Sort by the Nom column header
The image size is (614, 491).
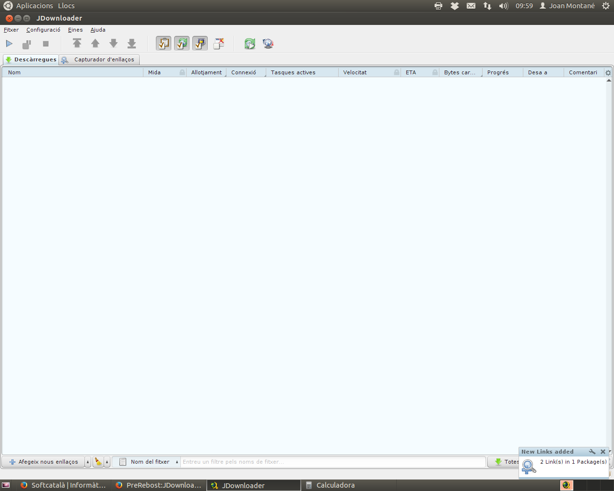(x=72, y=72)
